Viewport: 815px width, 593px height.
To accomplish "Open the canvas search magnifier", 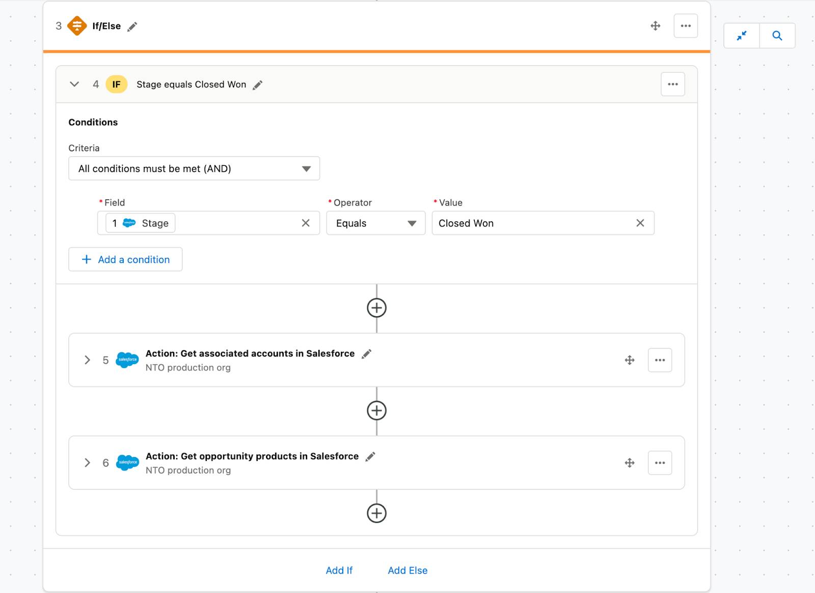I will pyautogui.click(x=777, y=36).
